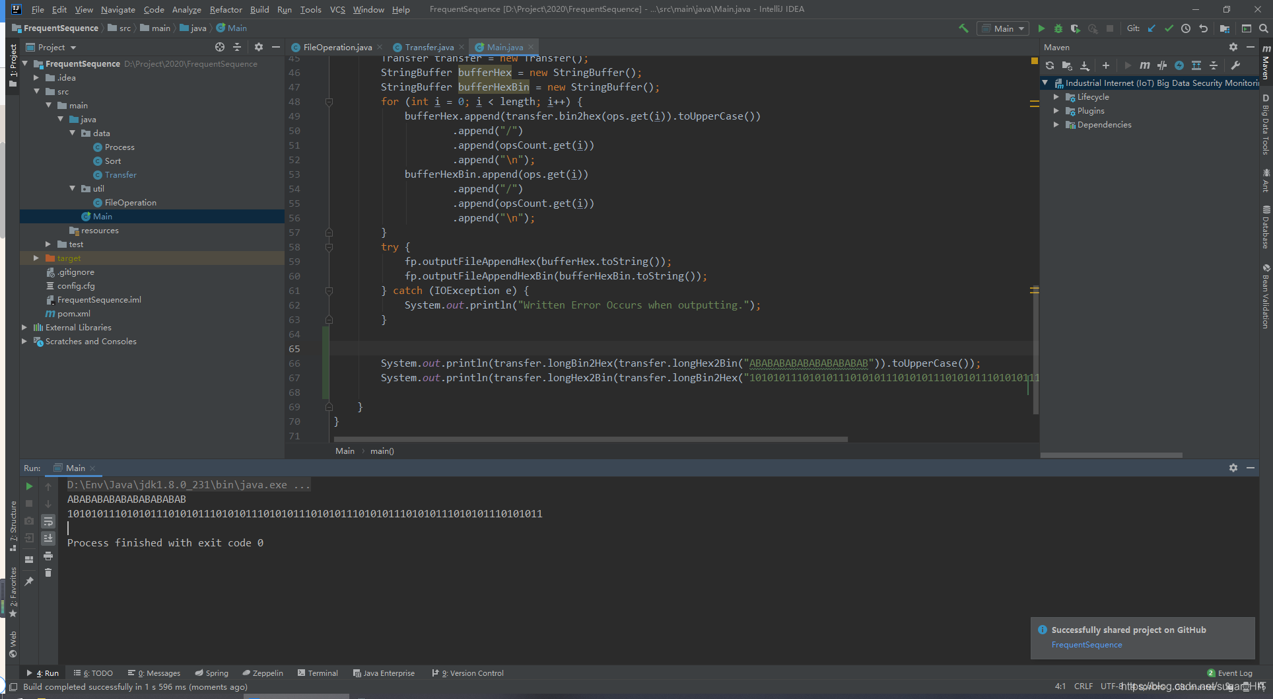
Task: Commit changes via the Git checkmark icon
Action: [x=1169, y=28]
